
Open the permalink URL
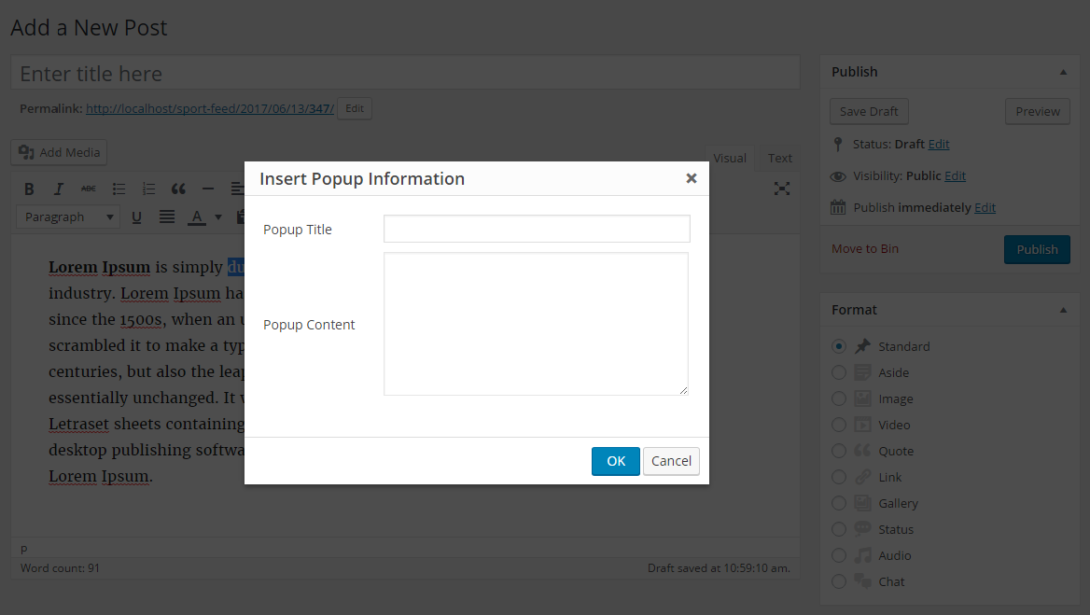point(210,108)
